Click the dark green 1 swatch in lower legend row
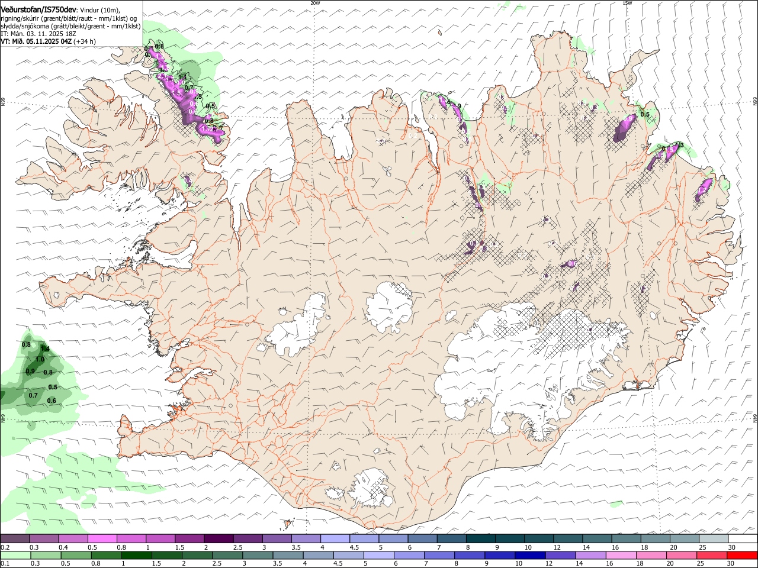 136,556
